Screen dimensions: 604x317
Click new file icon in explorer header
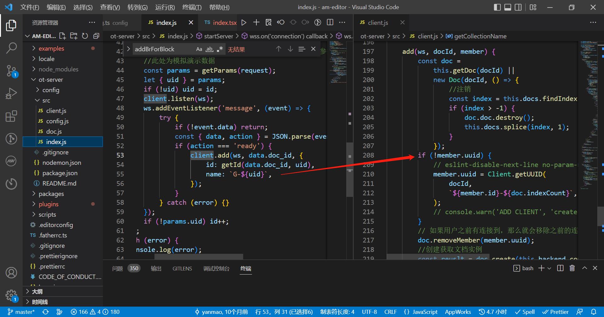coord(63,36)
